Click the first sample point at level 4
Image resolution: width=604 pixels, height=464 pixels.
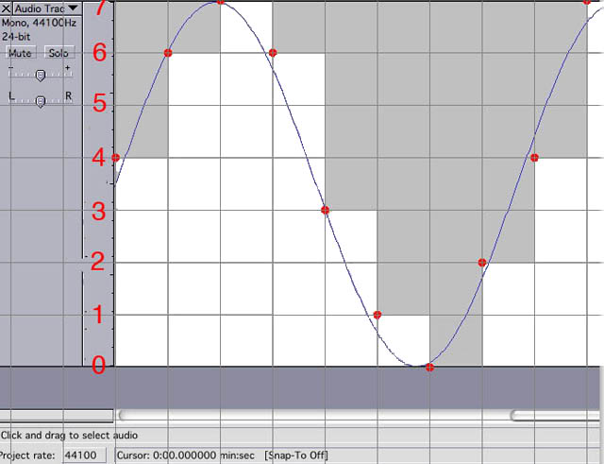click(x=115, y=158)
